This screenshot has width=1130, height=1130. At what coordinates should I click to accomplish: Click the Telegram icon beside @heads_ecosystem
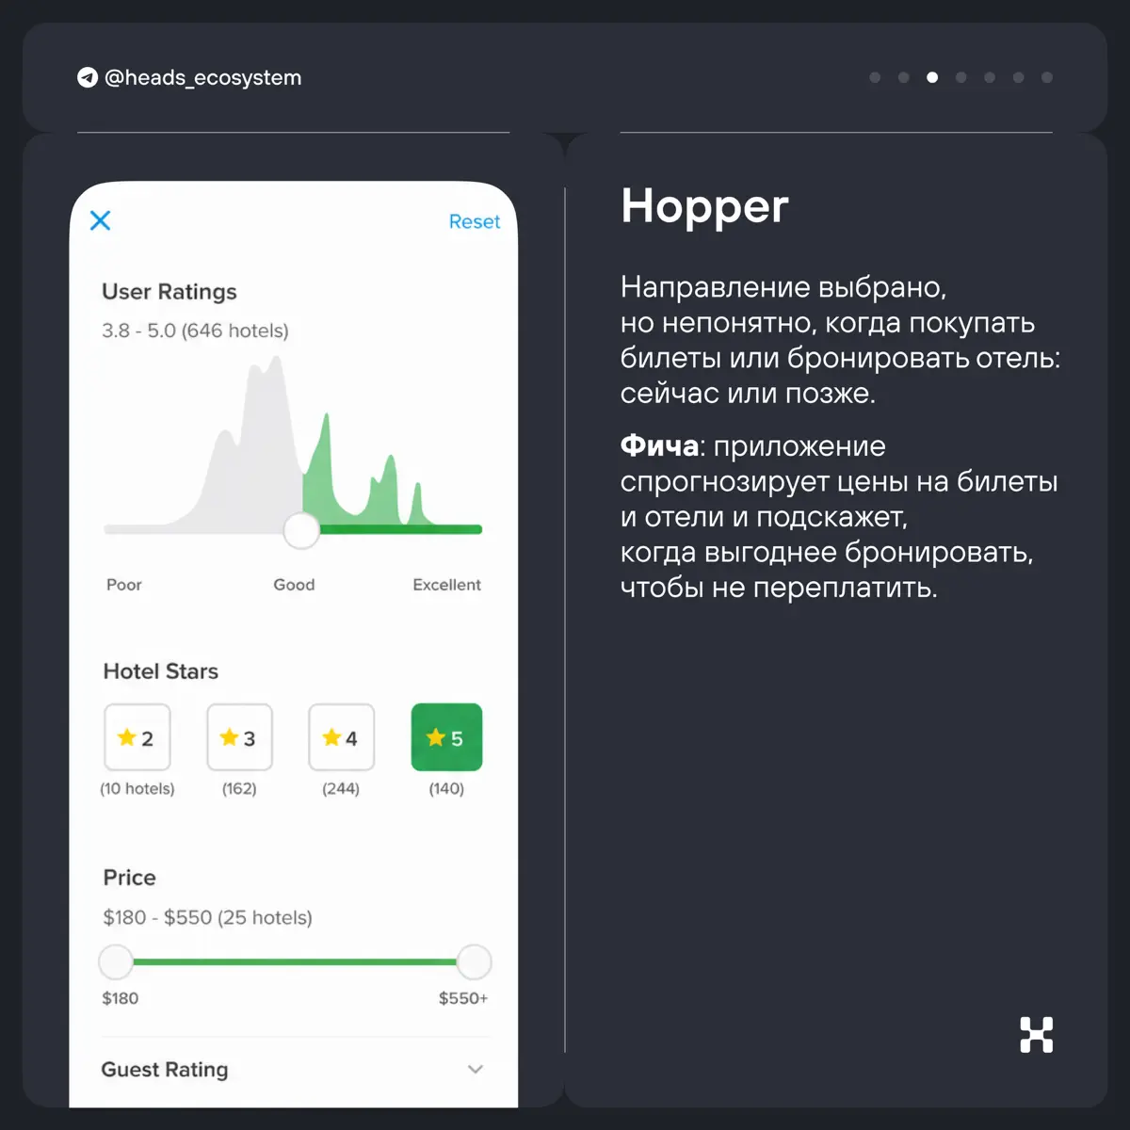pos(88,77)
